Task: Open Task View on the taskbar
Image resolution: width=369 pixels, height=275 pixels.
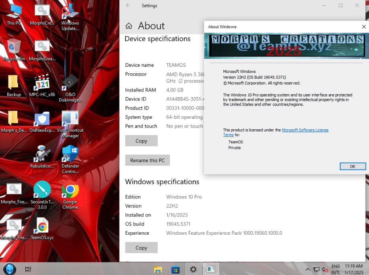Action: [x=28, y=269]
